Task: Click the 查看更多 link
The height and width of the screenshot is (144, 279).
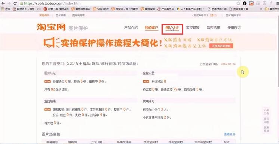Action: point(230,134)
